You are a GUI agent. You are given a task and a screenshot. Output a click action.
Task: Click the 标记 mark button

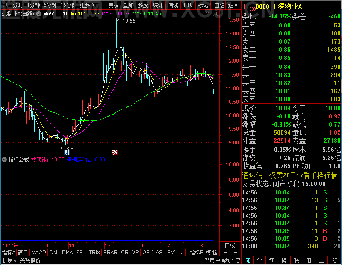pos(203,5)
